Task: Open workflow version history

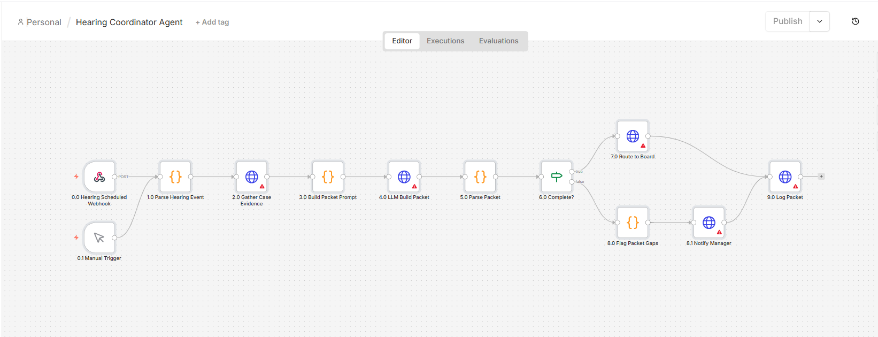Action: pyautogui.click(x=856, y=21)
